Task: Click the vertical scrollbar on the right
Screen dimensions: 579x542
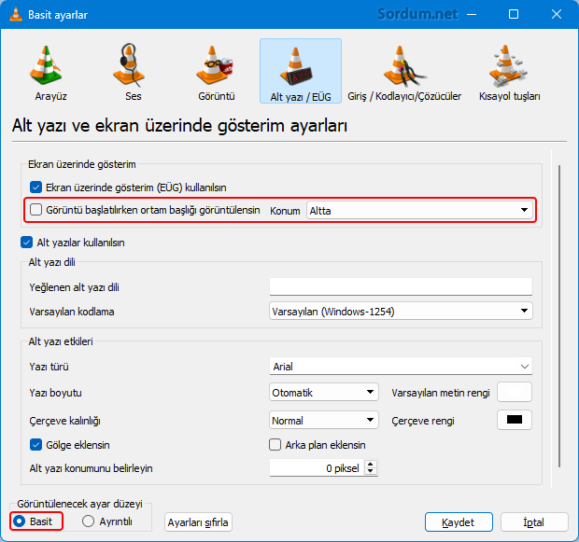Action: [x=559, y=316]
